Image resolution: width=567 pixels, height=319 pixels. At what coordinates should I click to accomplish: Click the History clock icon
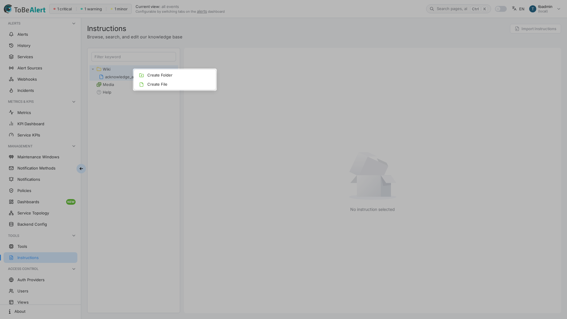pyautogui.click(x=11, y=45)
